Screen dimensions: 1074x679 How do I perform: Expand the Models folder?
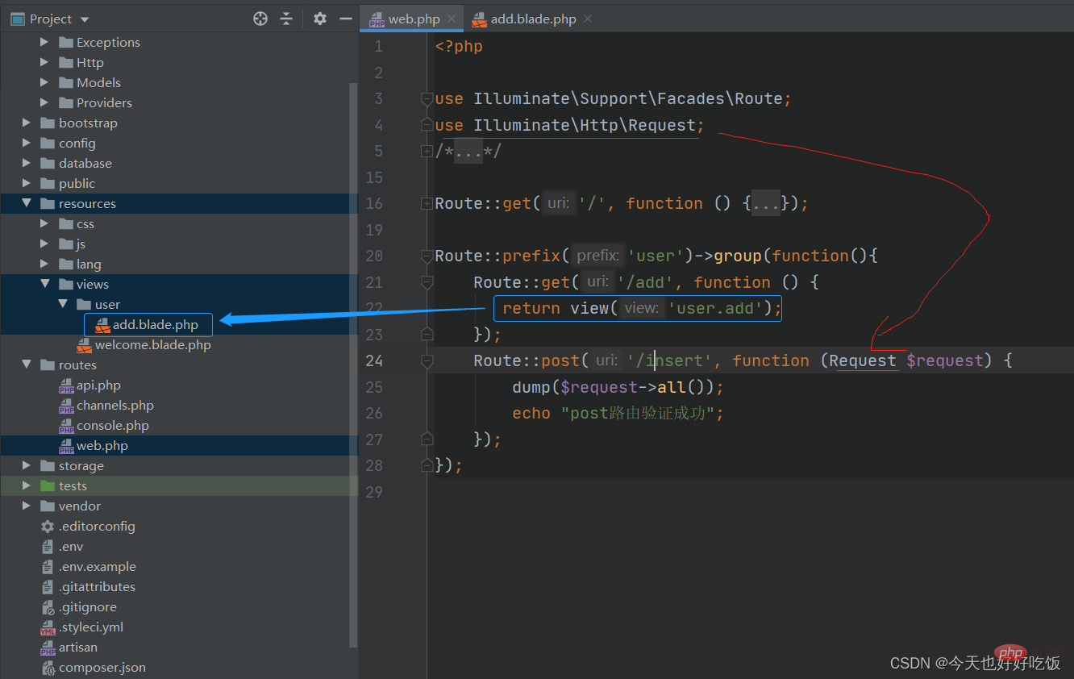coord(44,82)
